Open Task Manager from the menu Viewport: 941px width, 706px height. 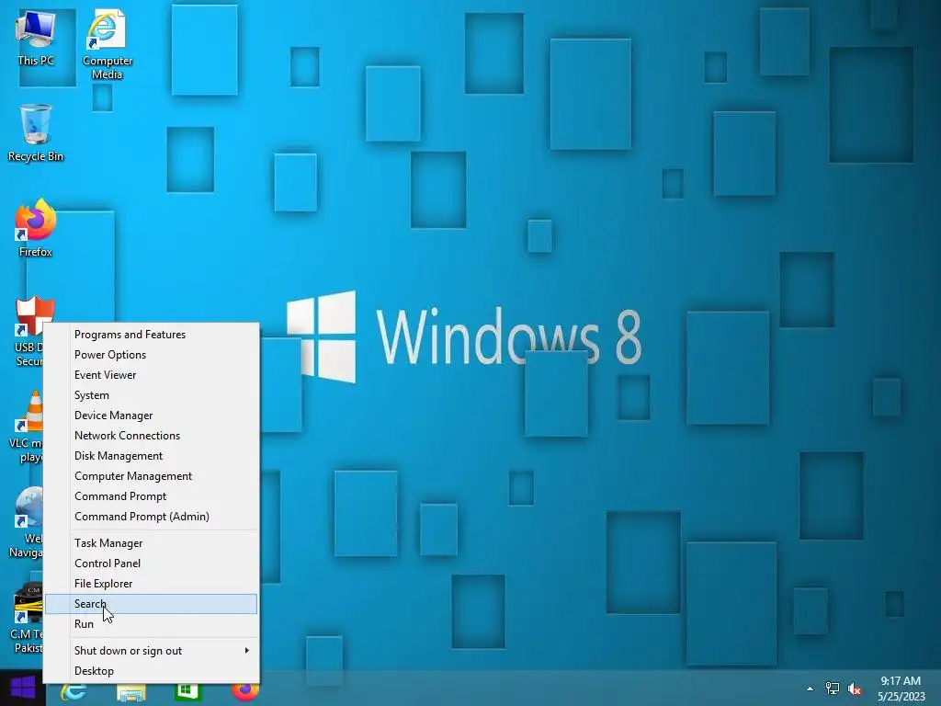coord(152,543)
